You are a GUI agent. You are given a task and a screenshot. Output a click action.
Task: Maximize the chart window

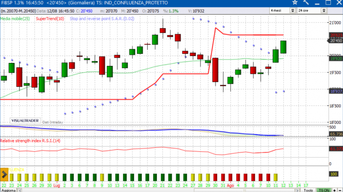(x=328, y=3)
